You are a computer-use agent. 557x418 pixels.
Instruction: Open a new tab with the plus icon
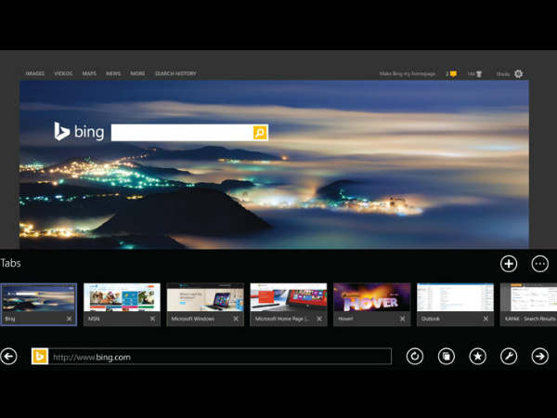pos(509,264)
